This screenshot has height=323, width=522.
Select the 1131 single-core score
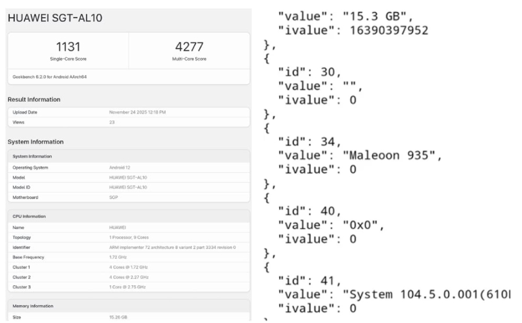(68, 47)
